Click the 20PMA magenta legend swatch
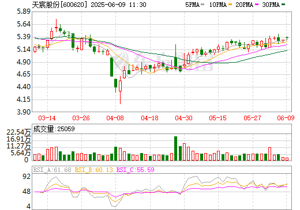This screenshot has height=210, width=300. (257, 4)
